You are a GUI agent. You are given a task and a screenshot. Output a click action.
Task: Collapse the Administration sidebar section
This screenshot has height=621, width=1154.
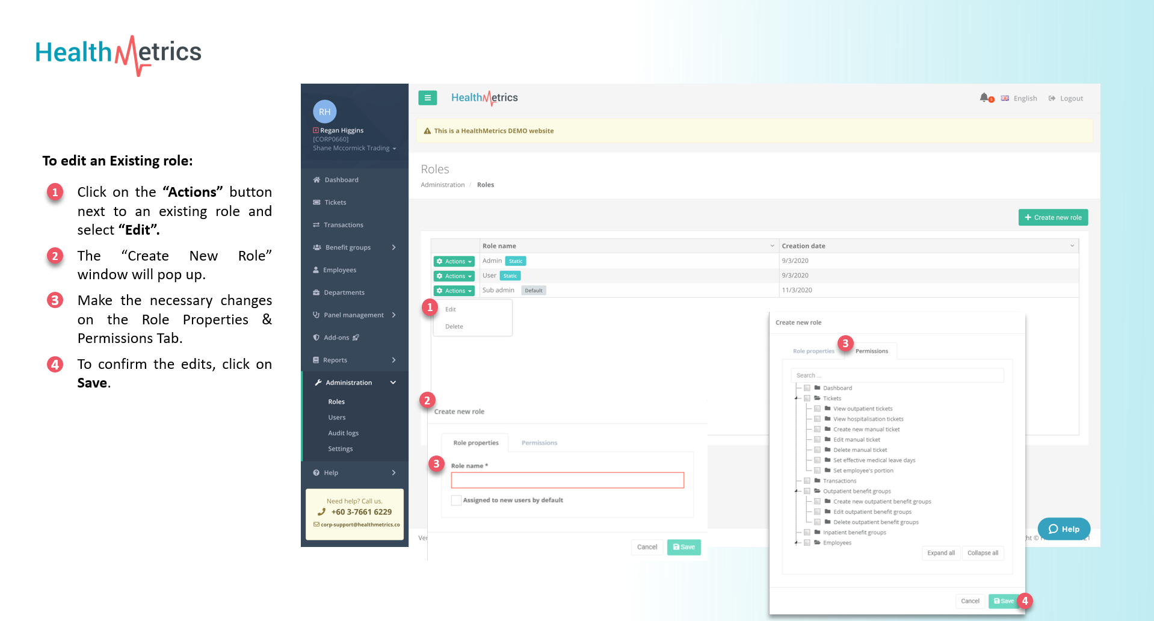tap(393, 383)
